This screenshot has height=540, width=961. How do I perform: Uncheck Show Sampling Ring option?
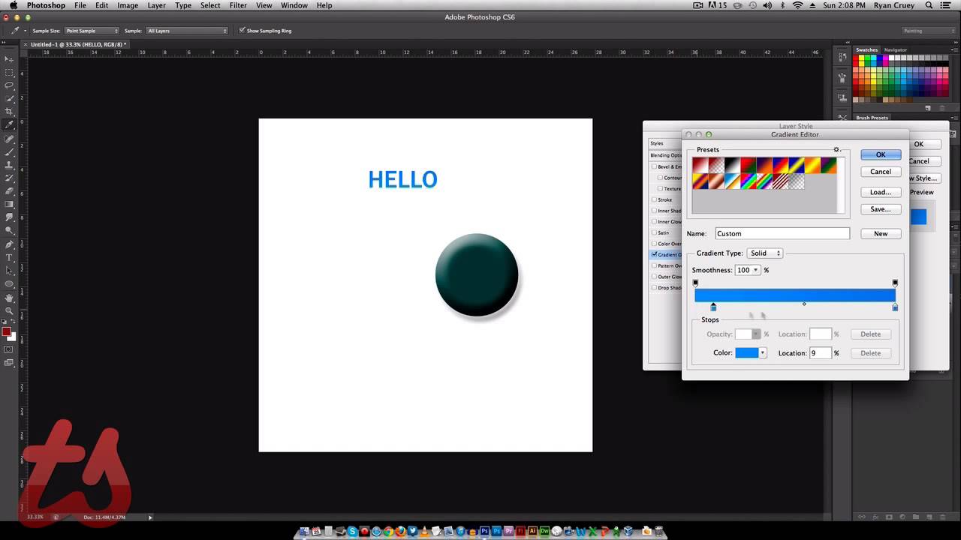tap(242, 31)
